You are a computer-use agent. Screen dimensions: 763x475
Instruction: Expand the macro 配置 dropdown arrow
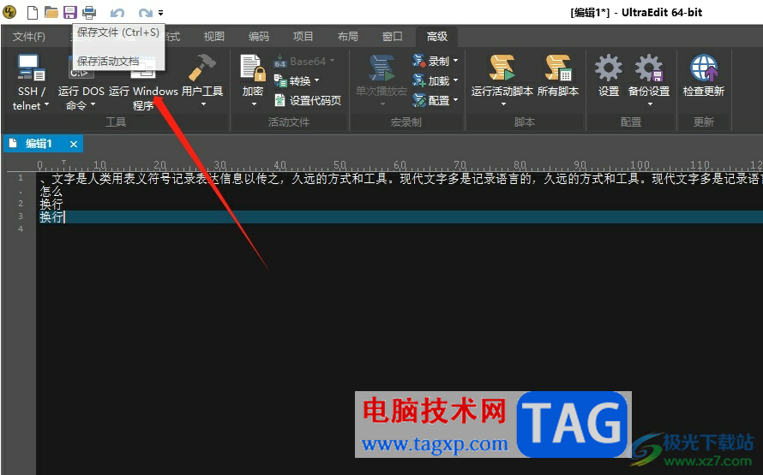pyautogui.click(x=455, y=100)
